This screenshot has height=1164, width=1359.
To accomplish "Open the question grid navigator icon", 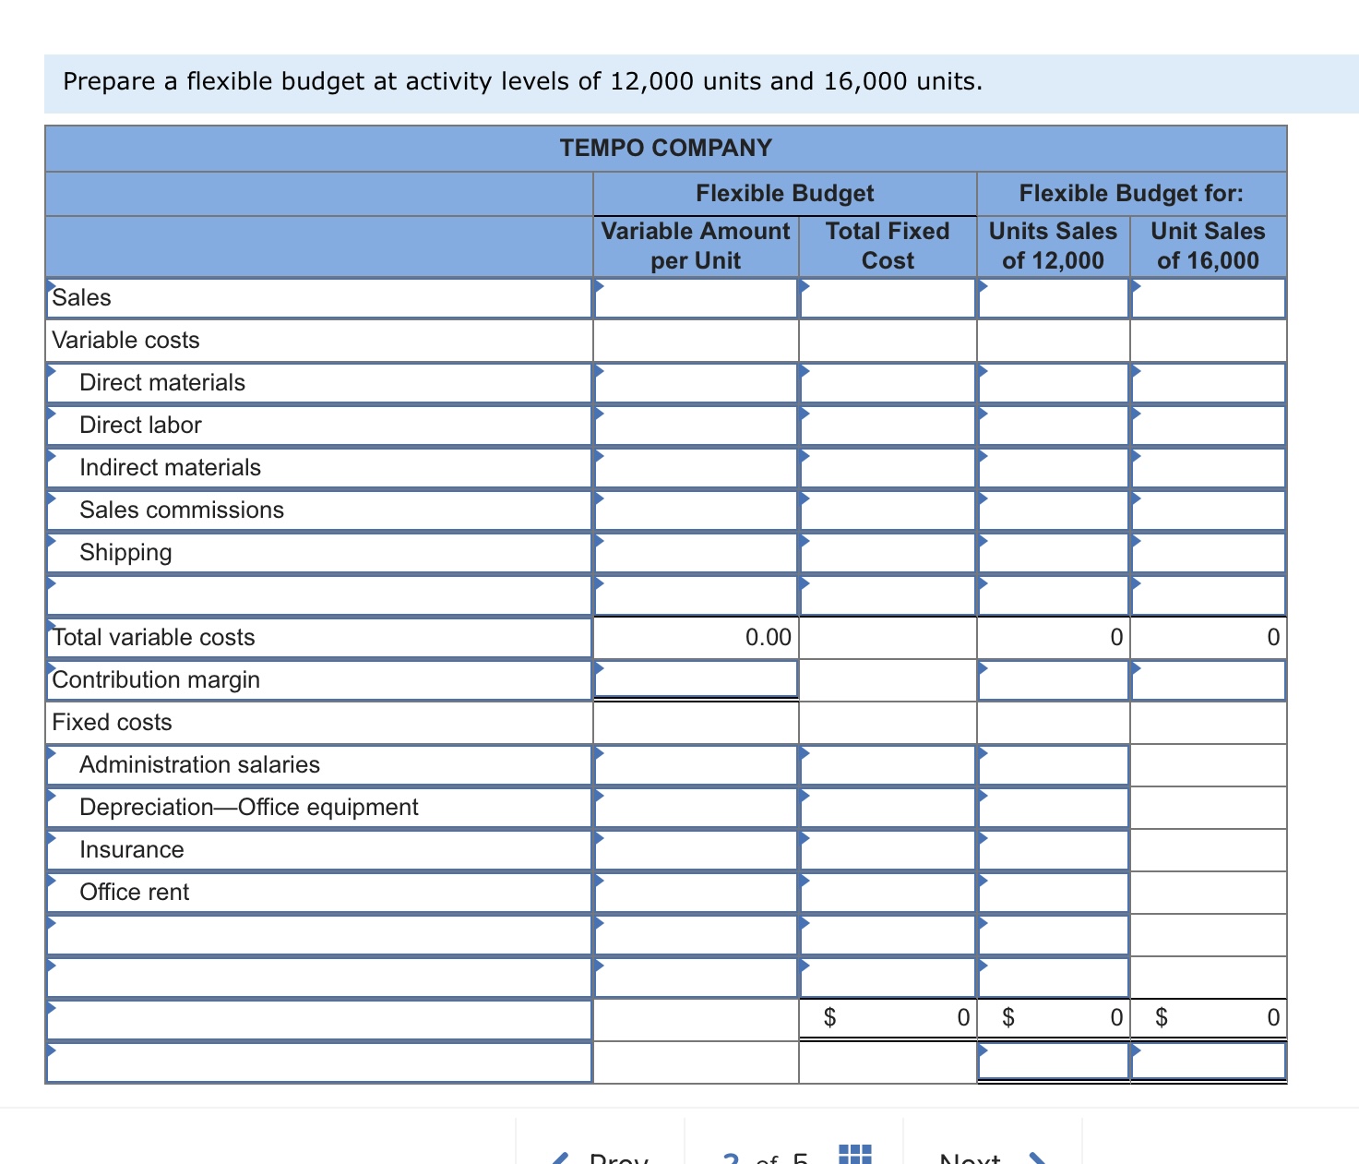I will coord(855,1154).
